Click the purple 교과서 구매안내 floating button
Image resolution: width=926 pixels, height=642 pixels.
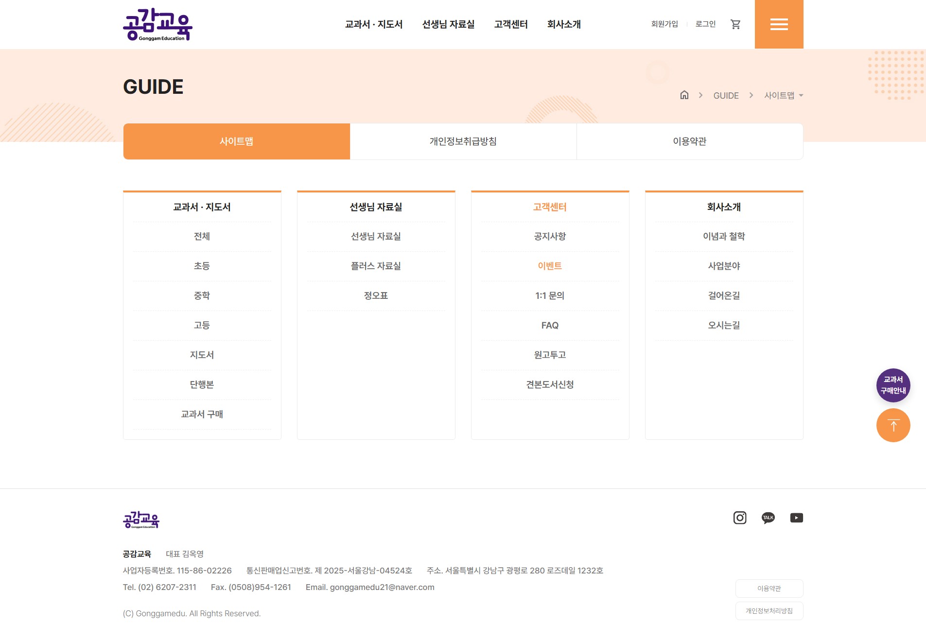[893, 385]
